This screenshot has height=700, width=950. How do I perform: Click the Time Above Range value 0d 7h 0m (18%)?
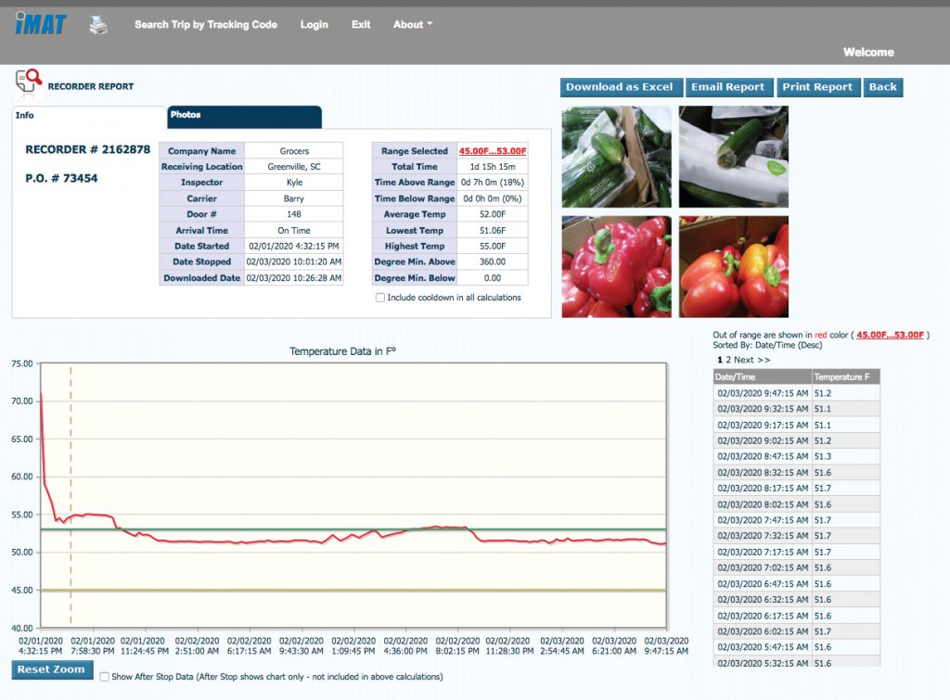493,183
